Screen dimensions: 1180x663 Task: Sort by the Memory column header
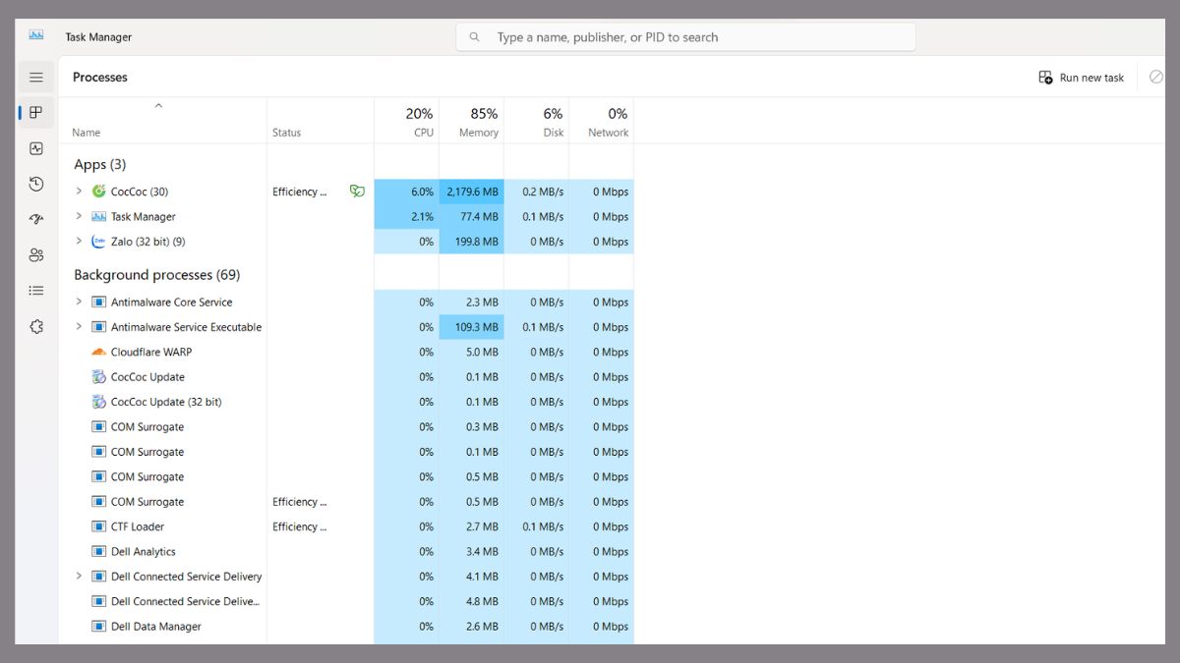click(x=471, y=122)
